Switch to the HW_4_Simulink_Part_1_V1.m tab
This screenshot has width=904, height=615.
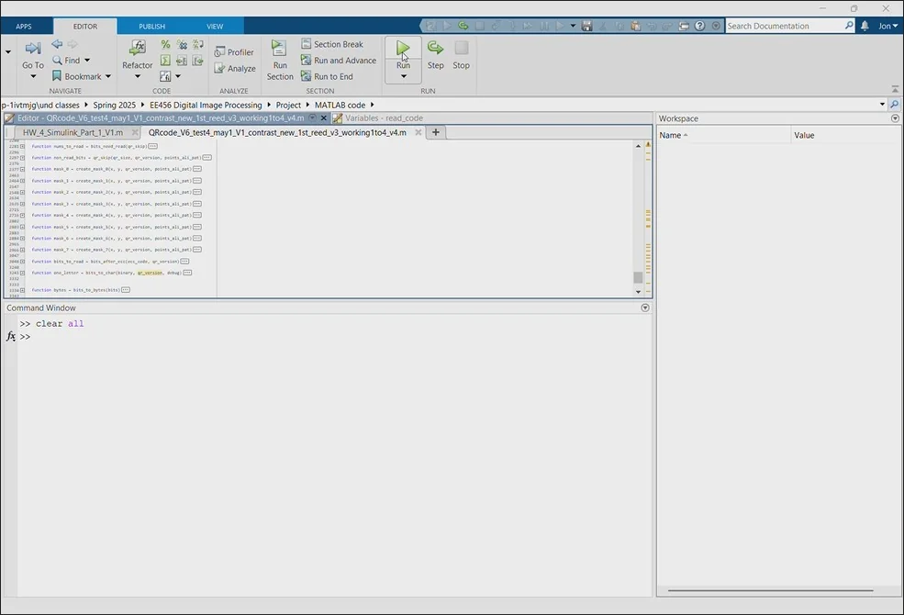point(73,132)
